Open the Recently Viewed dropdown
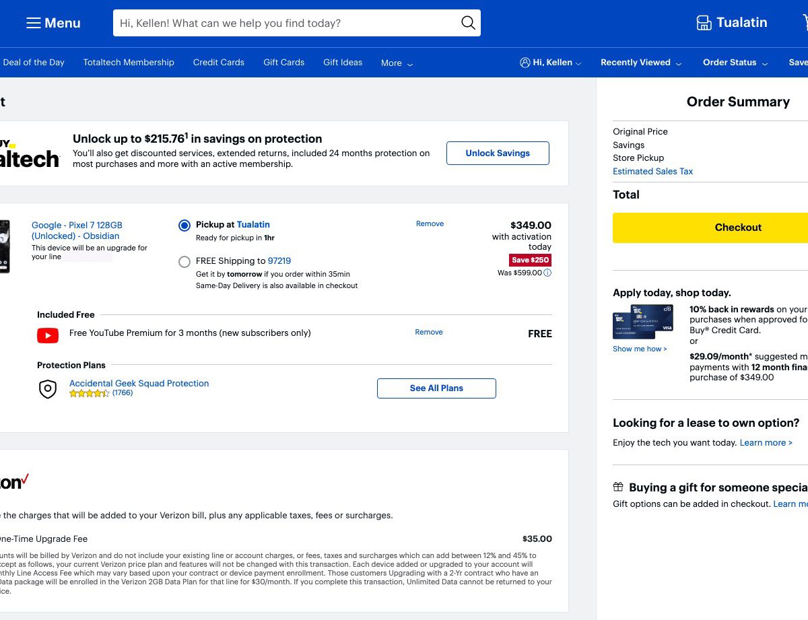 point(640,63)
